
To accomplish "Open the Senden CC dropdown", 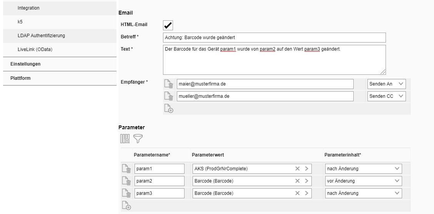I will tap(386, 96).
